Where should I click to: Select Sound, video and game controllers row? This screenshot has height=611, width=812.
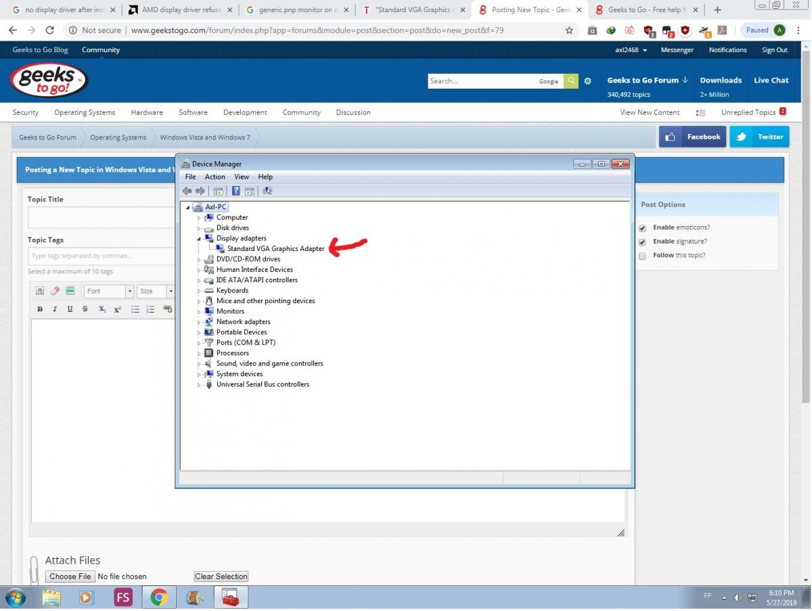[x=269, y=363]
